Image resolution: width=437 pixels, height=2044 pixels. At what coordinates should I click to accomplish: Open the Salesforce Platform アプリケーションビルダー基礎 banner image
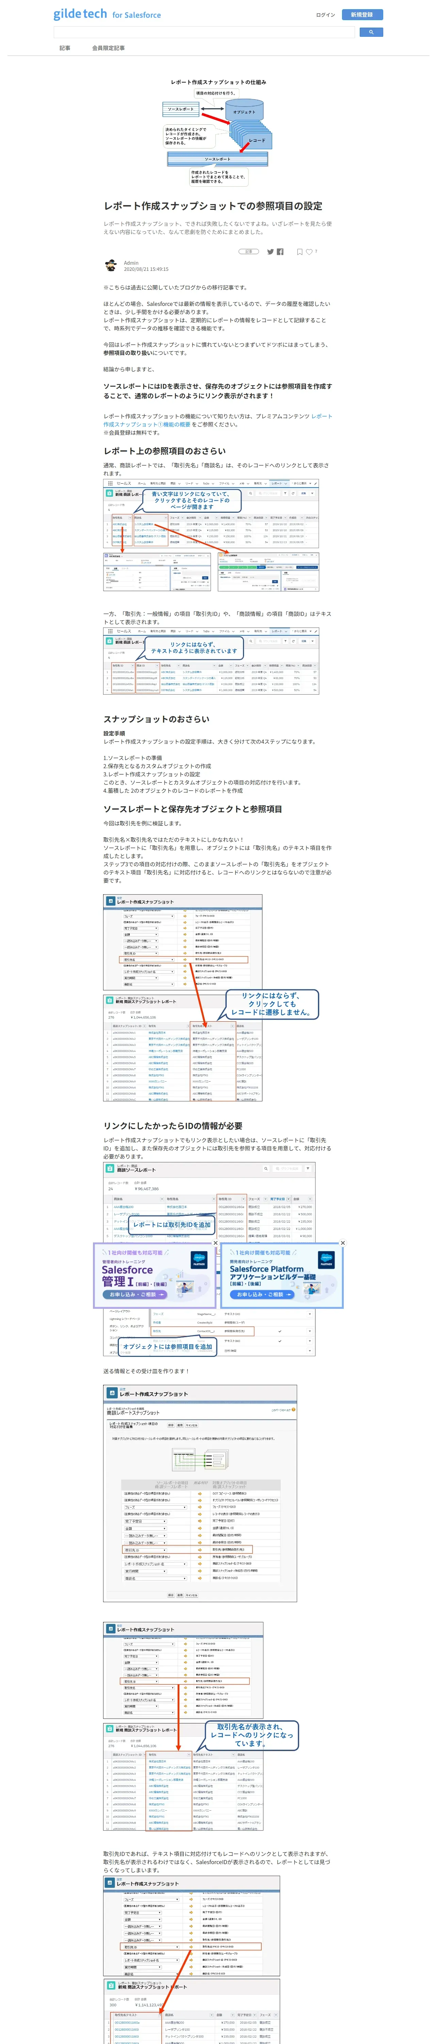click(x=282, y=1276)
